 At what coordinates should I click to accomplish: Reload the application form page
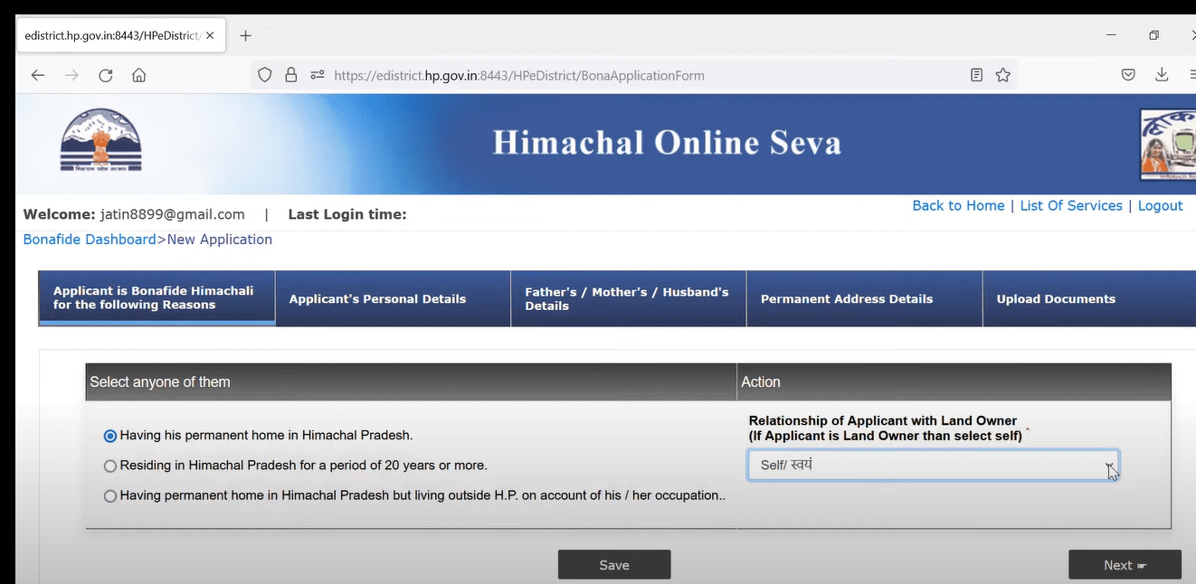[105, 75]
